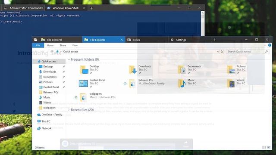Image resolution: width=276 pixels, height=155 pixels.
Task: Open OneDrive - Family in navigation pane
Action: point(52,115)
